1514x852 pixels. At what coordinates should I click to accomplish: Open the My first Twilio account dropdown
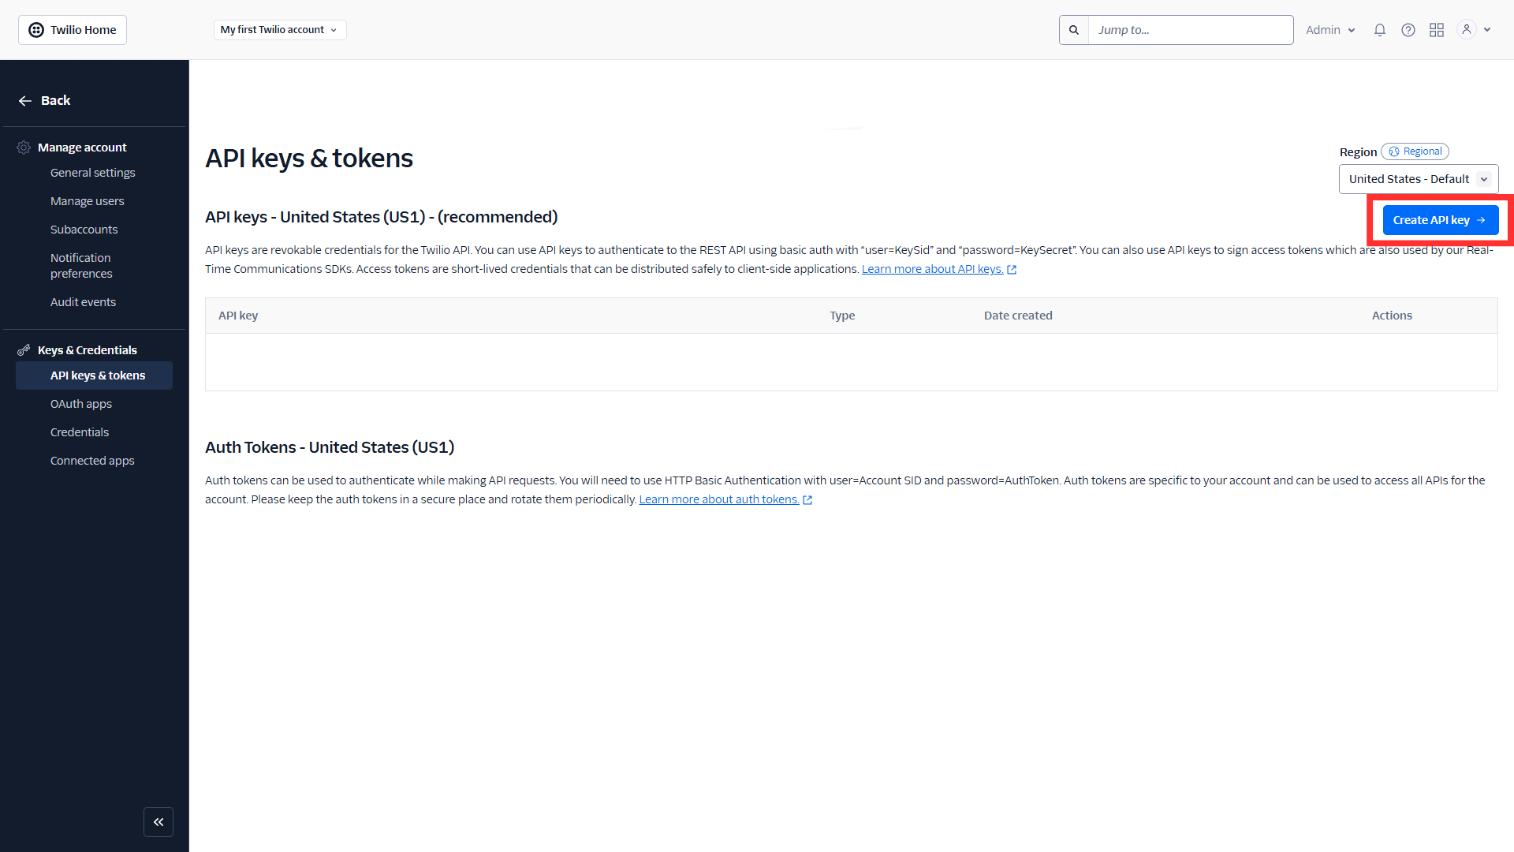click(x=279, y=29)
